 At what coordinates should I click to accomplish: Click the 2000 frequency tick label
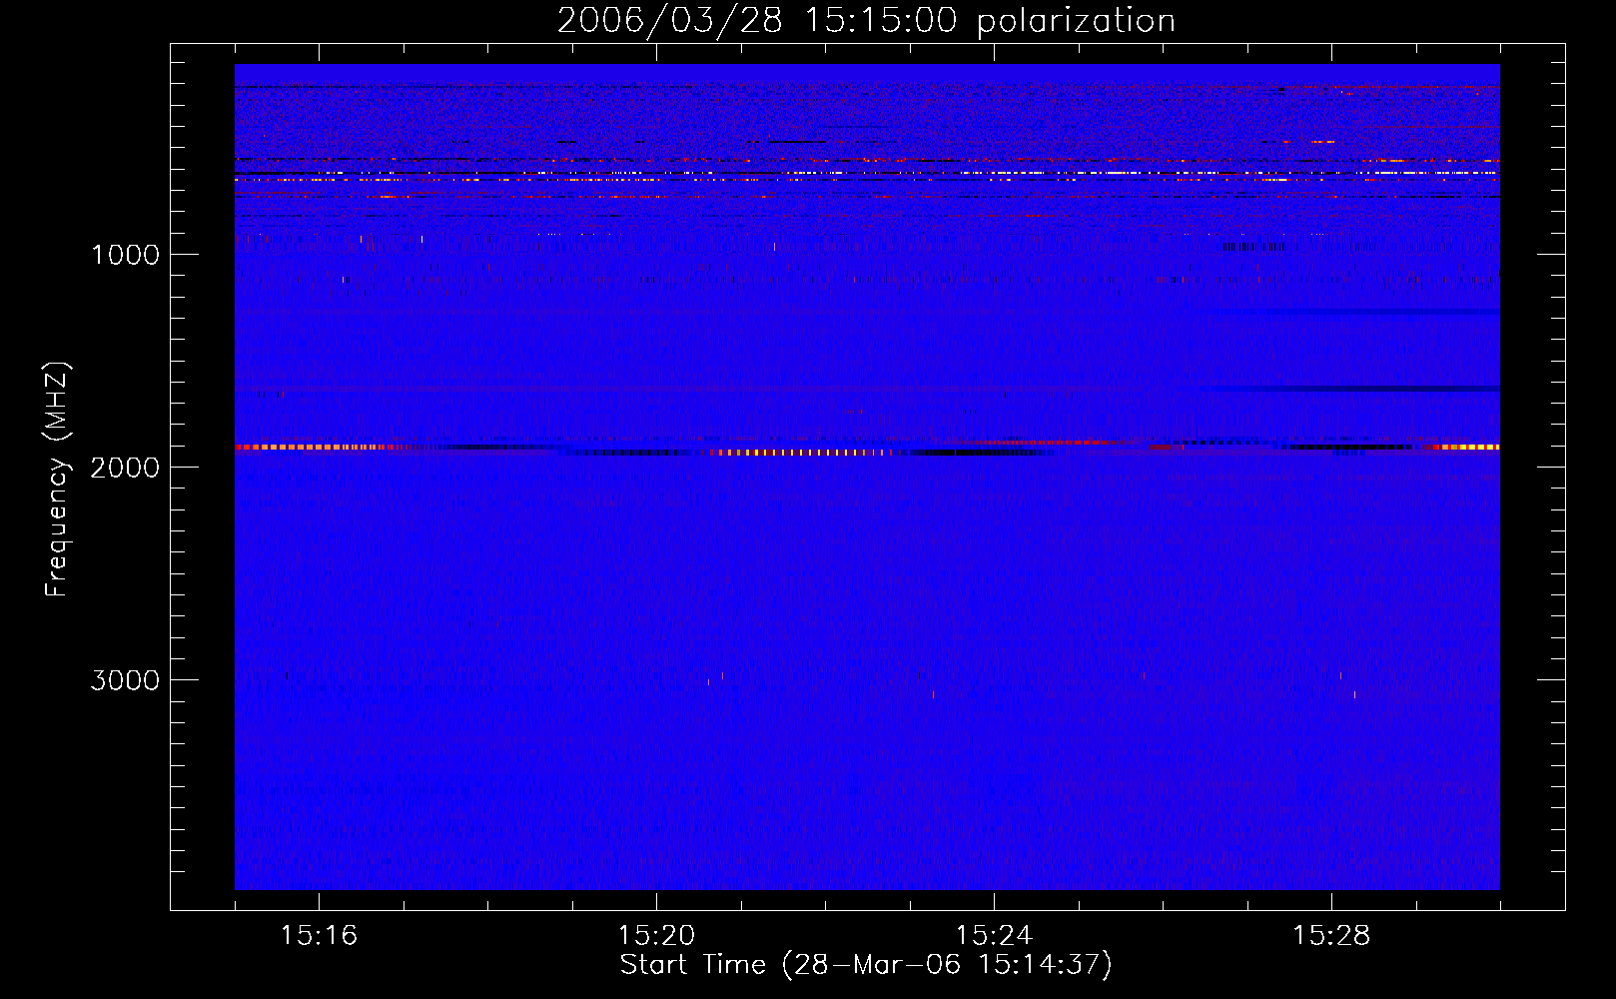(125, 468)
